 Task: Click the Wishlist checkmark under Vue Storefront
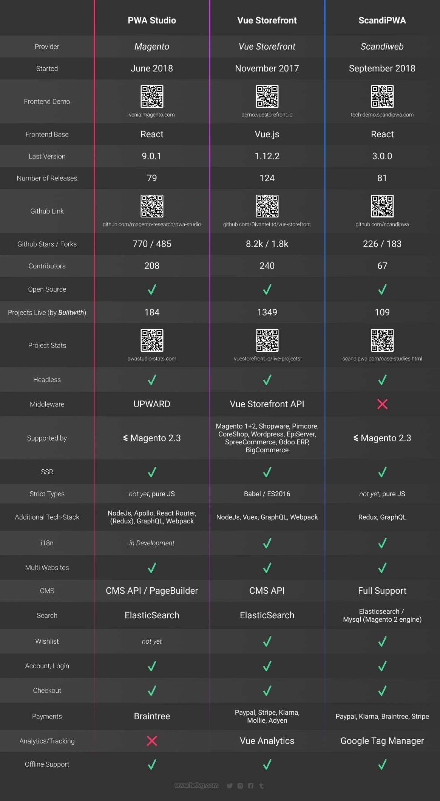tap(267, 641)
